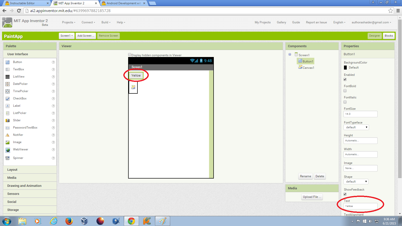Select the Canvas icon in the viewer
Viewport: 402px width, 226px height.
tap(133, 87)
